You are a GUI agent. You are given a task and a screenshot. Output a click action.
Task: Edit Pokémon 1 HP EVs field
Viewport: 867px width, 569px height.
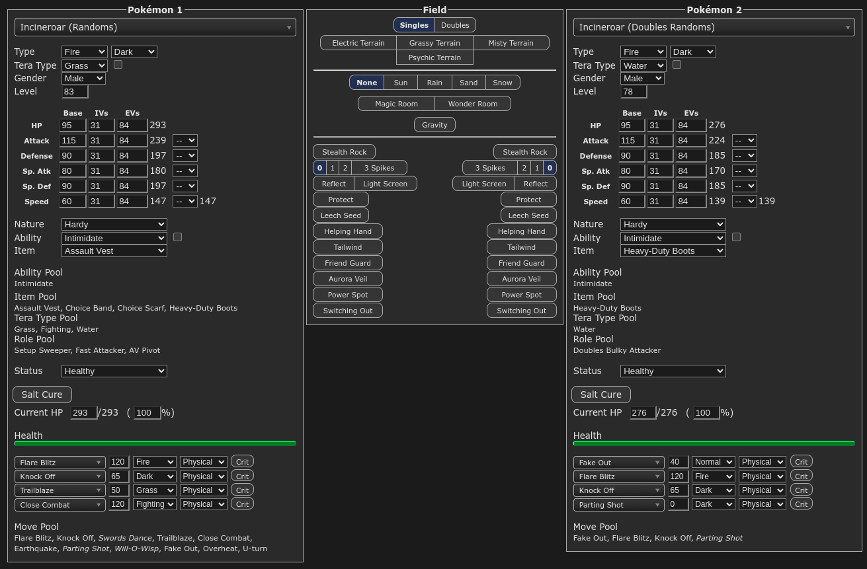(x=132, y=126)
